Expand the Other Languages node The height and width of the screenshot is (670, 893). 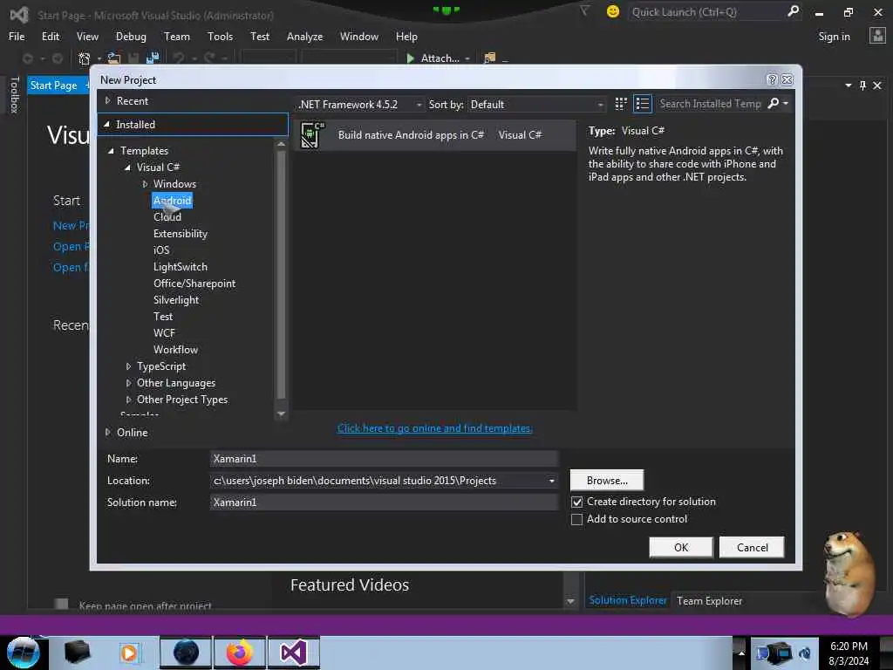[129, 383]
